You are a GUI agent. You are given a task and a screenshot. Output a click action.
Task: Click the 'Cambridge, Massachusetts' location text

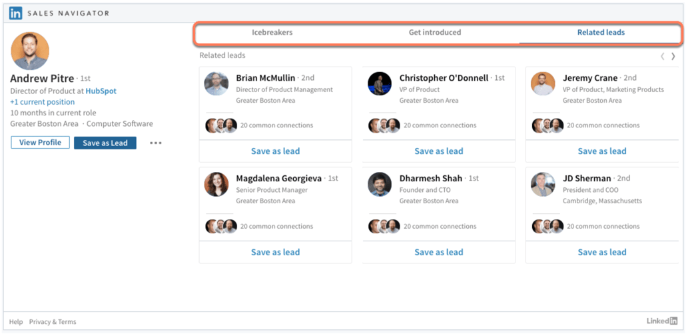pyautogui.click(x=603, y=201)
